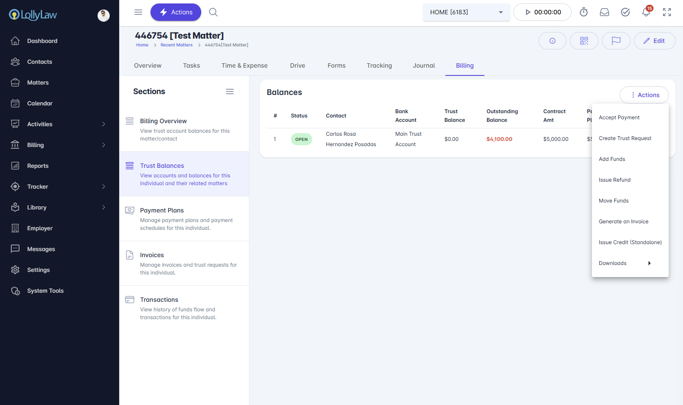Follow the Recent Matters breadcrumb link
Image resolution: width=683 pixels, height=405 pixels.
click(x=176, y=45)
